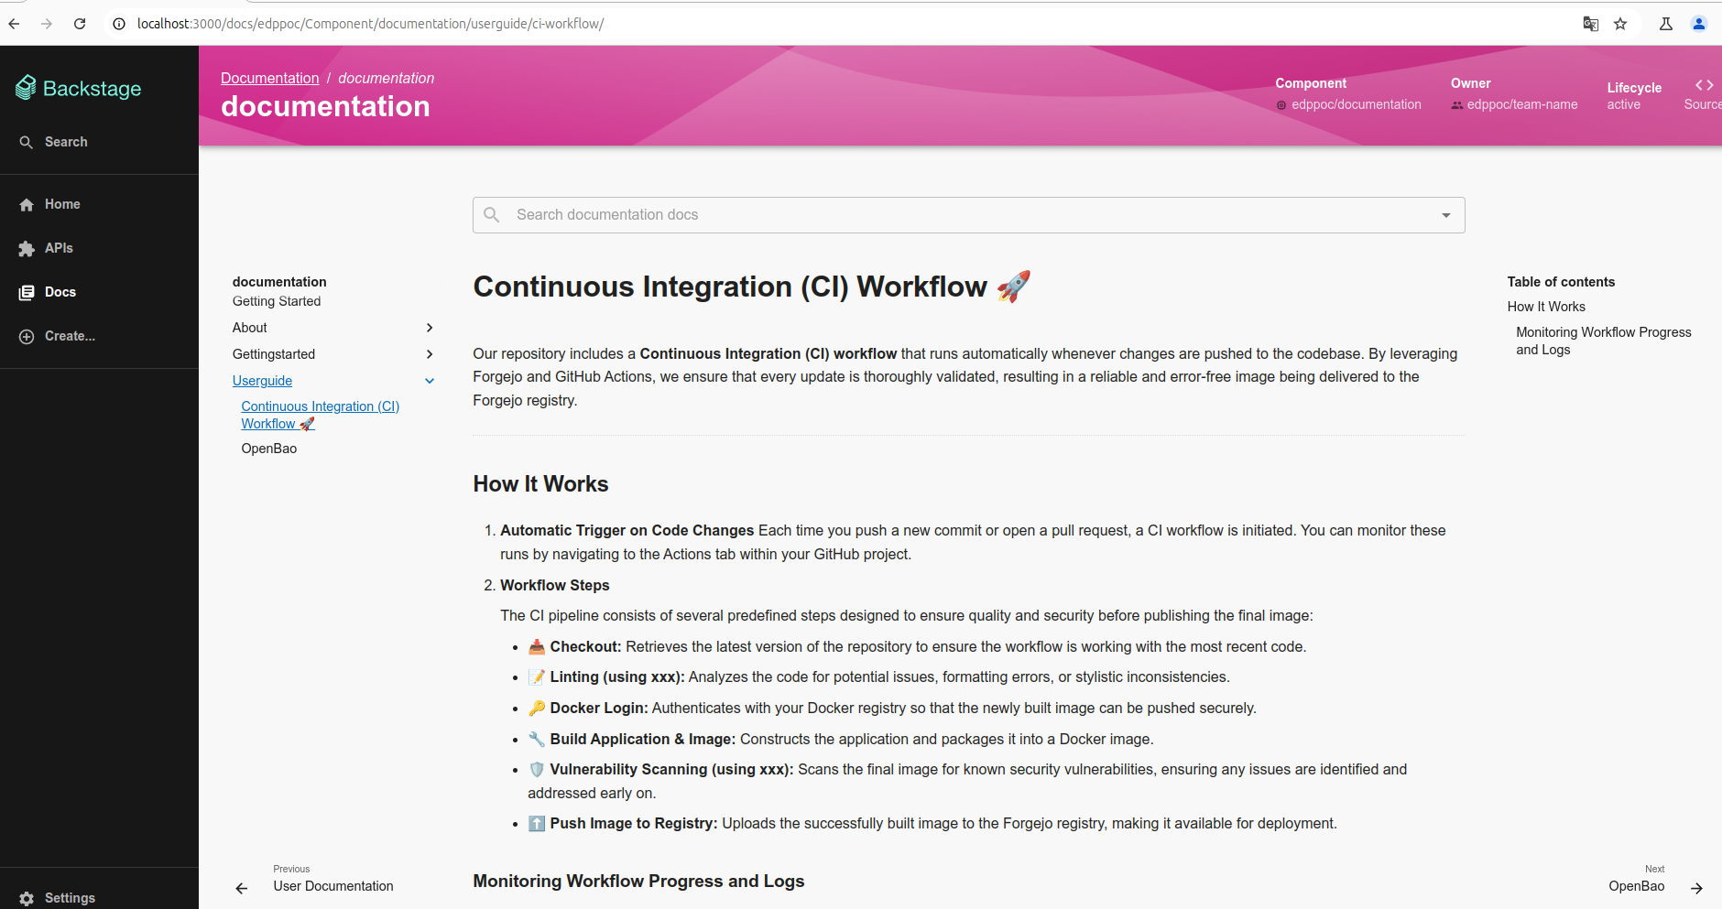Image resolution: width=1722 pixels, height=909 pixels.
Task: Jump to Monitoring Workflow Progress and Logs
Action: click(1603, 341)
